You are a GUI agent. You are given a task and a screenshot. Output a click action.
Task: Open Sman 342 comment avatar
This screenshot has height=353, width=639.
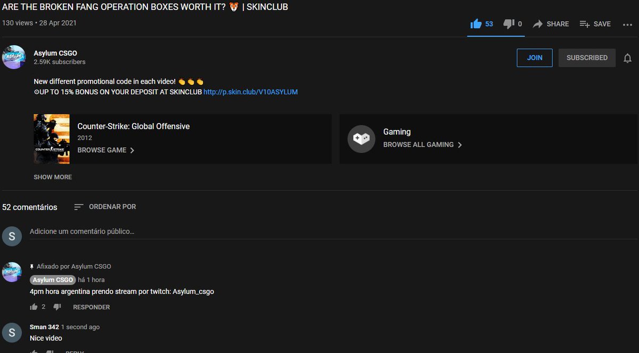(x=12, y=332)
